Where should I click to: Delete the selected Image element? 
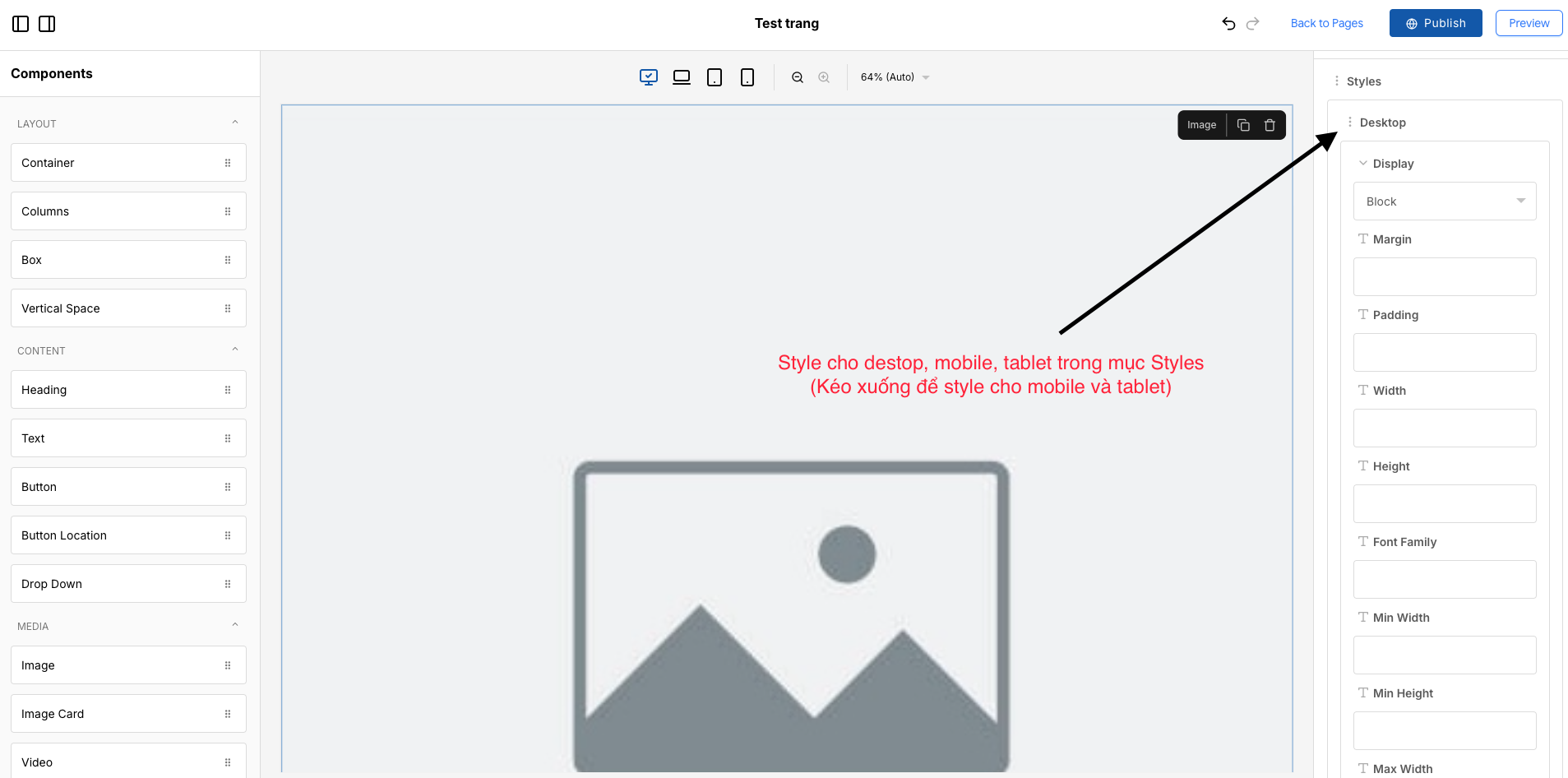(1270, 125)
